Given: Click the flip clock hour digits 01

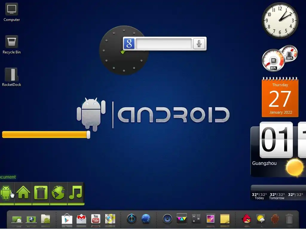Looking at the screenshot, I should pos(276,140).
